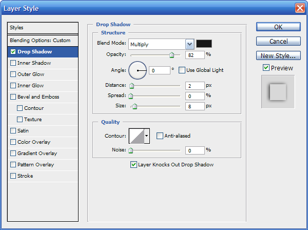Expand the Contour picker arrow
The image size is (308, 230).
tap(147, 136)
